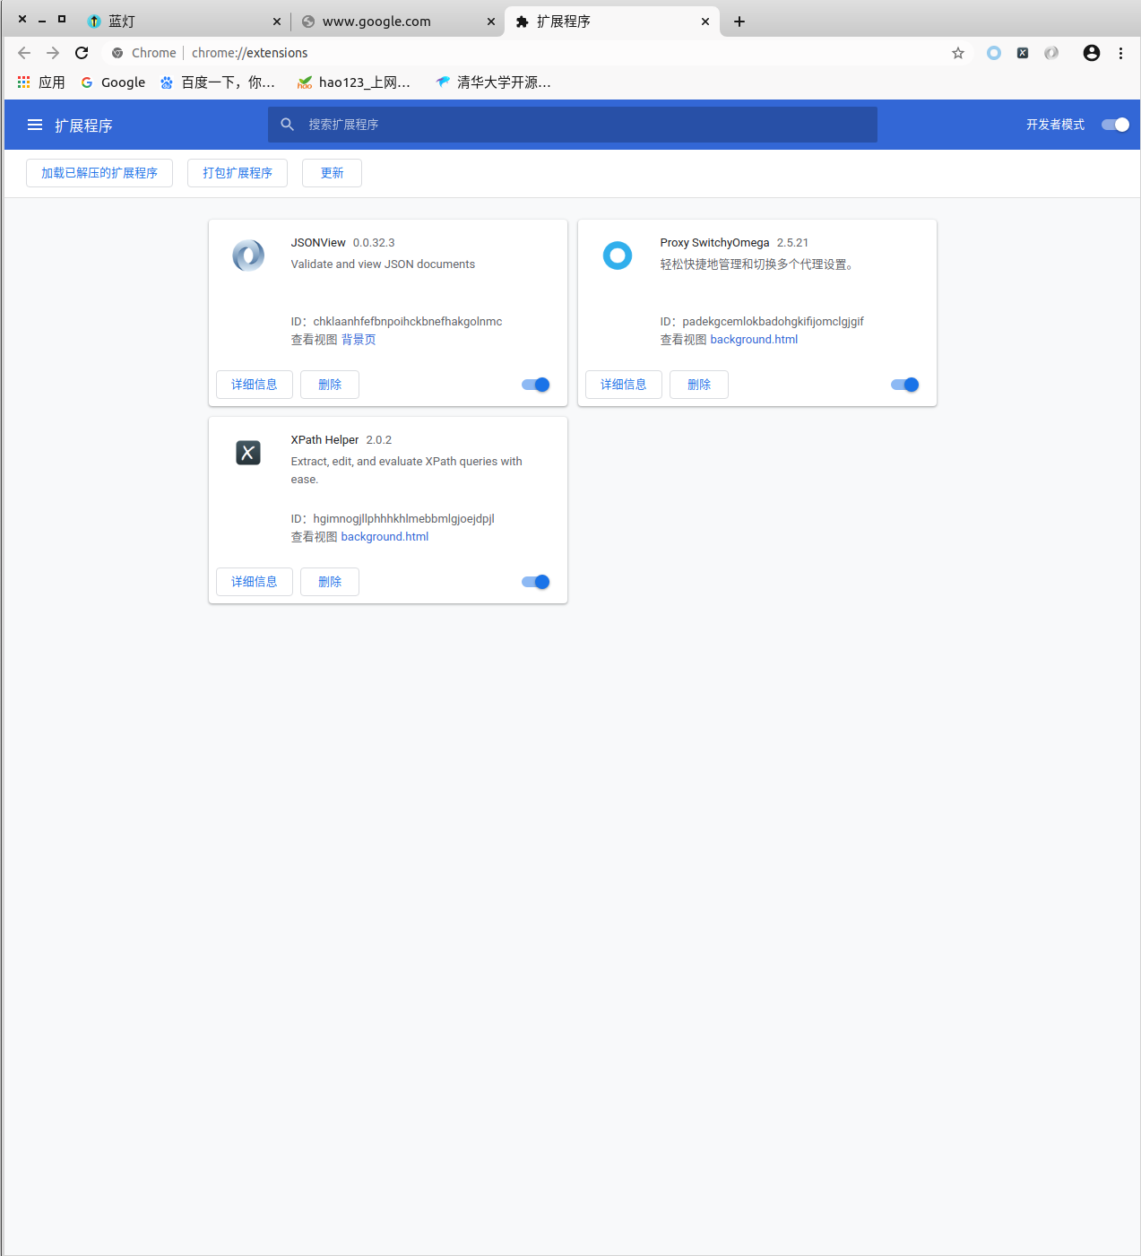The height and width of the screenshot is (1256, 1141).
Task: Open Proxy SwitchyOmega 详细信息 details
Action: point(624,385)
